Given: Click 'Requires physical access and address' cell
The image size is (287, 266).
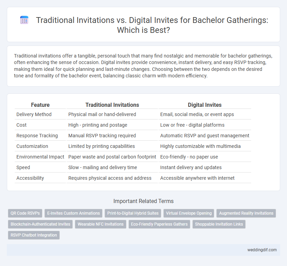Looking at the screenshot, I should click(x=112, y=178).
